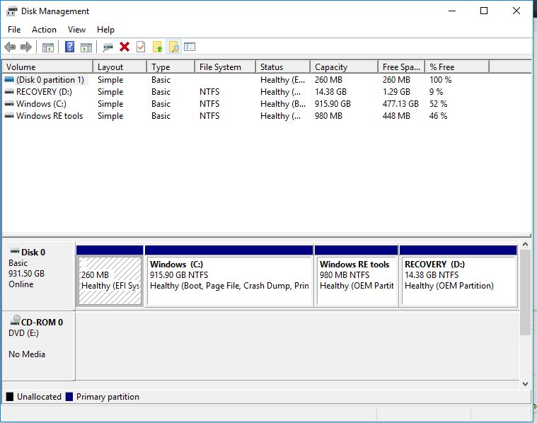The width and height of the screenshot is (537, 423).
Task: Click the graphical pane scrollbar down arrow
Action: (525, 384)
